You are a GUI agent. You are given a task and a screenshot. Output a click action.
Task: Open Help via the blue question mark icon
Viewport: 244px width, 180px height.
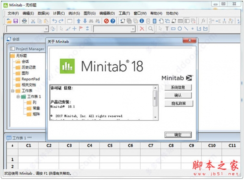tap(113, 21)
